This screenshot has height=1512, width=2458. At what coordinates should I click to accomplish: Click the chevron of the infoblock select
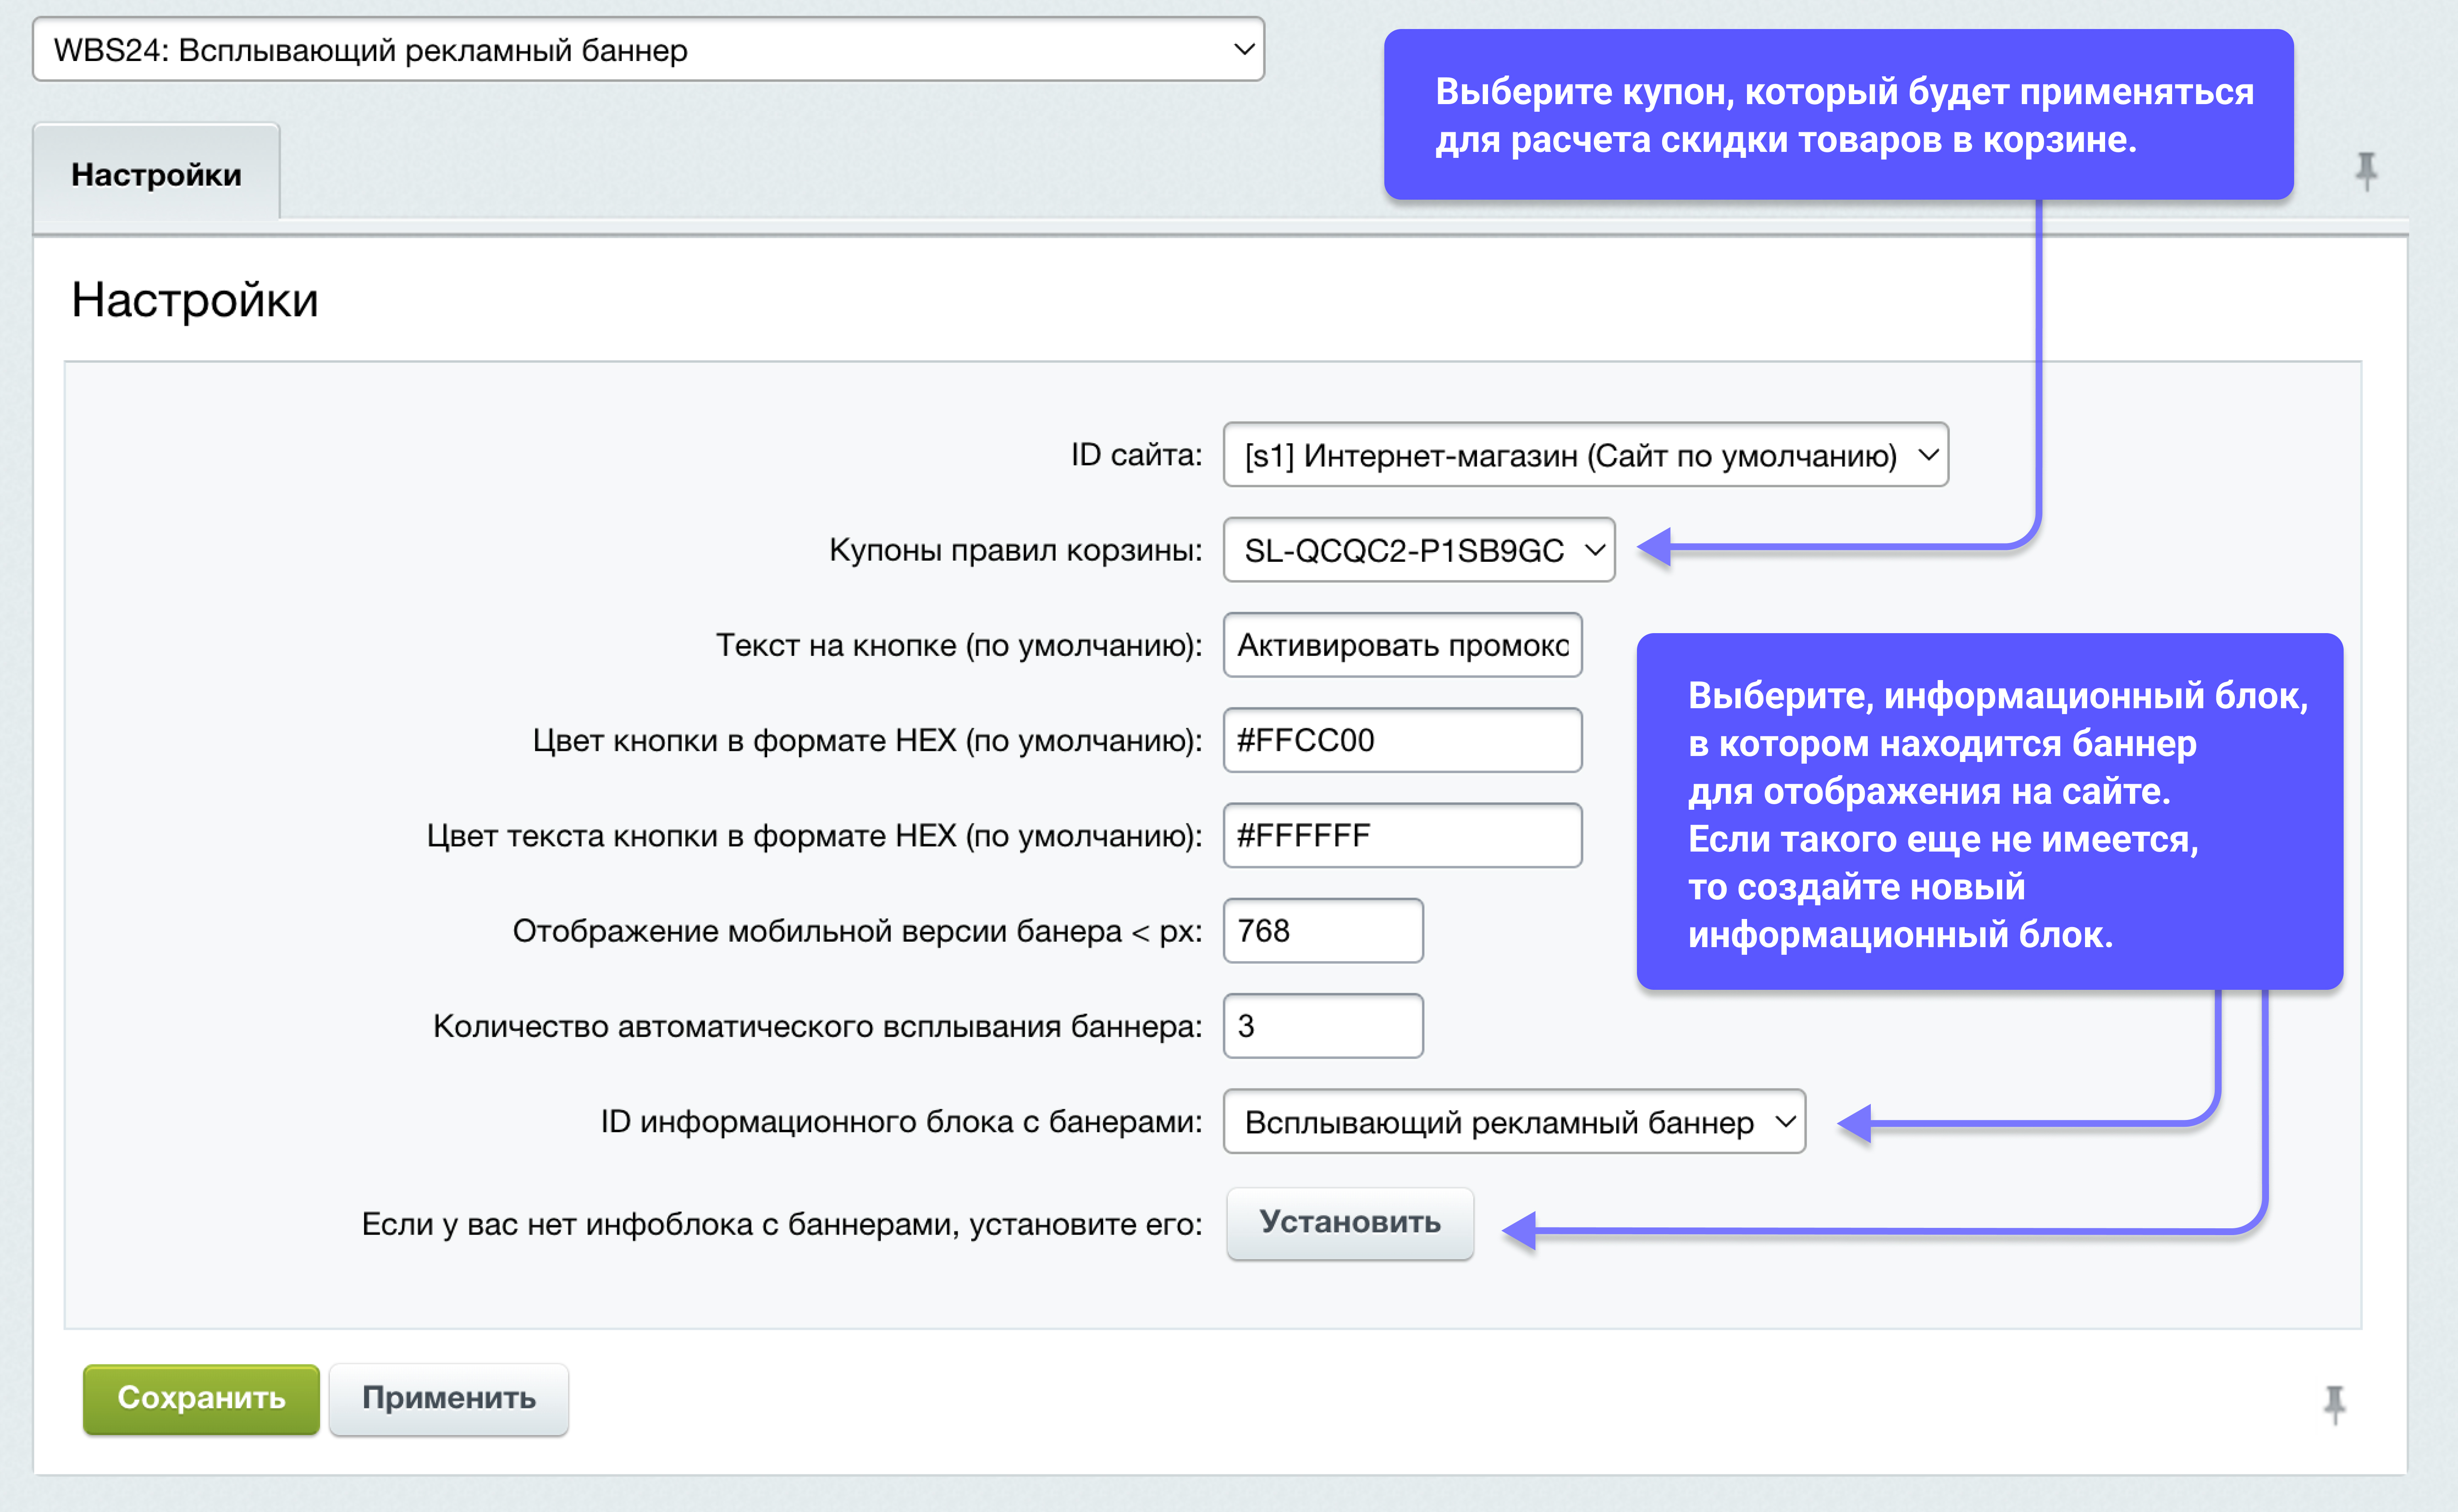pyautogui.click(x=1785, y=1122)
